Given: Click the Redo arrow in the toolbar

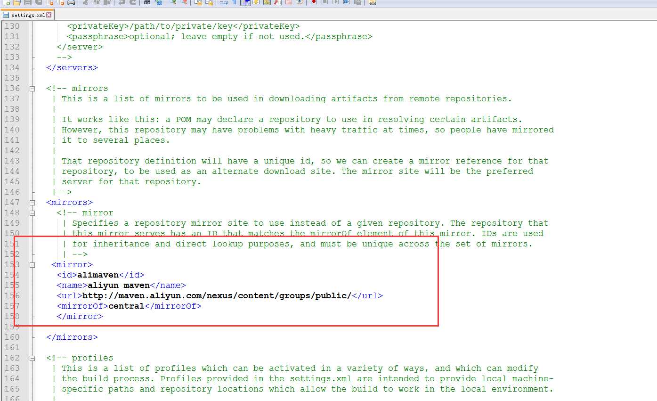Looking at the screenshot, I should click(x=133, y=2).
